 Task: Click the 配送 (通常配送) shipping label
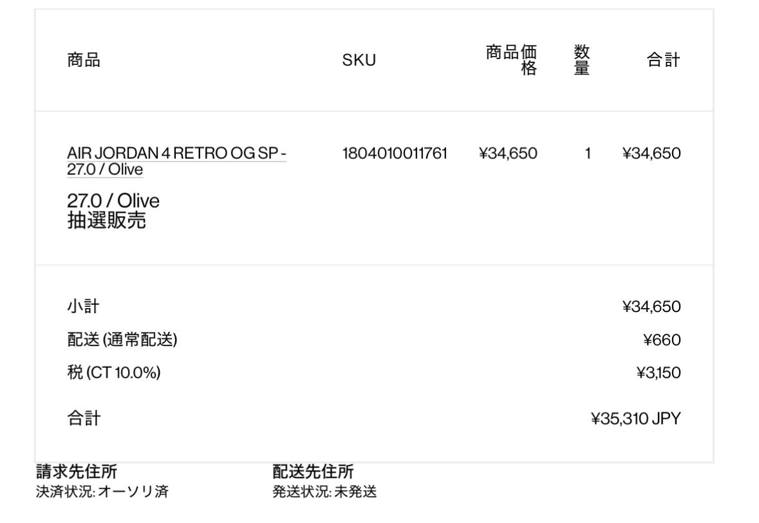(122, 340)
